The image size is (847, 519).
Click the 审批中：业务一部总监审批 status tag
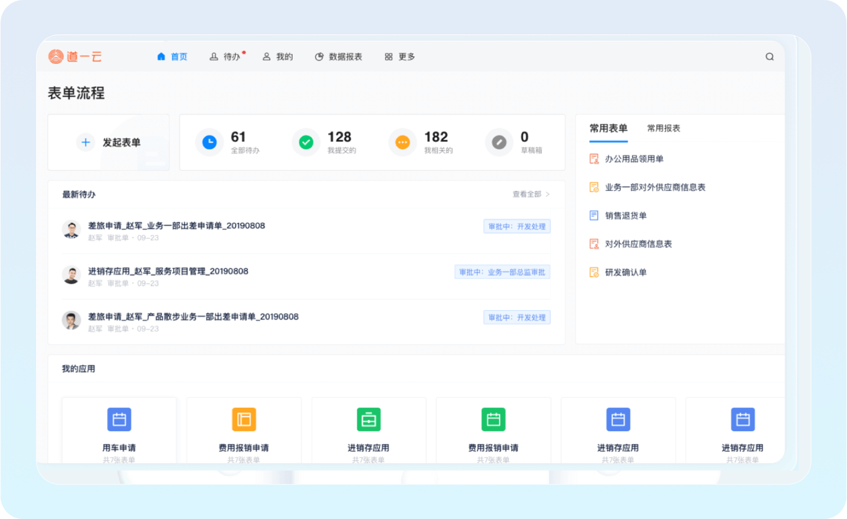502,272
